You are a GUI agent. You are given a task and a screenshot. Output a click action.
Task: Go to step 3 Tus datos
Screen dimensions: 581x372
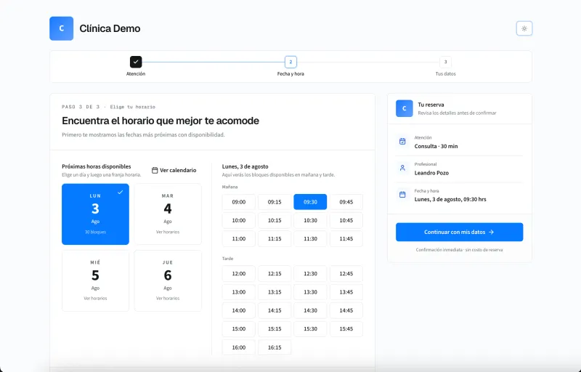[x=445, y=62]
